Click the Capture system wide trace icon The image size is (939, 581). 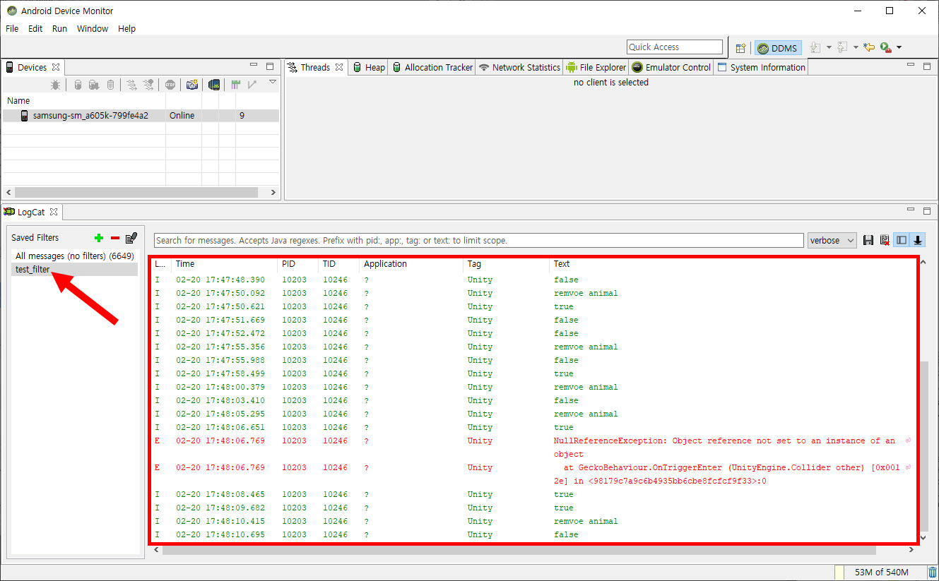pos(235,85)
